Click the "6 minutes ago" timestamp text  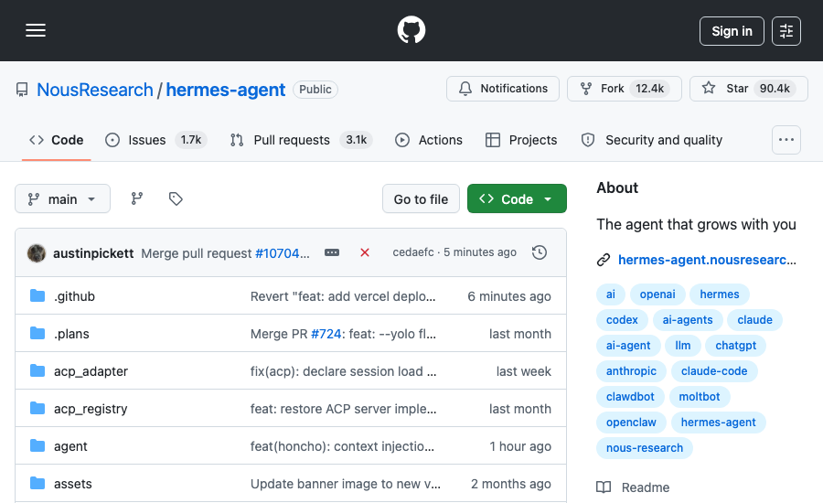(x=509, y=296)
